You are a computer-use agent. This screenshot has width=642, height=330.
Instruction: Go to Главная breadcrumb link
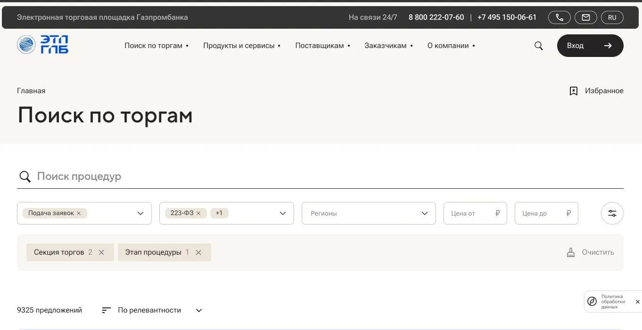pos(31,91)
